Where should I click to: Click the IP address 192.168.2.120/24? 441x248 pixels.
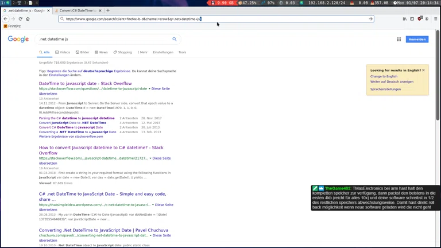coord(327,3)
